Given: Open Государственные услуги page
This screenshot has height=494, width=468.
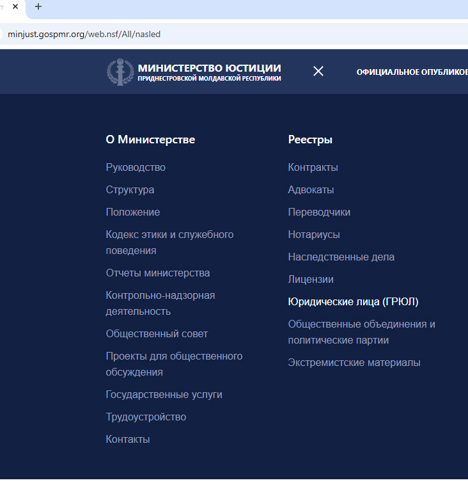Looking at the screenshot, I should [x=164, y=395].
